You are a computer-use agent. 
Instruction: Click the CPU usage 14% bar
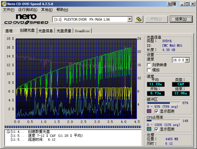[x=164, y=121]
